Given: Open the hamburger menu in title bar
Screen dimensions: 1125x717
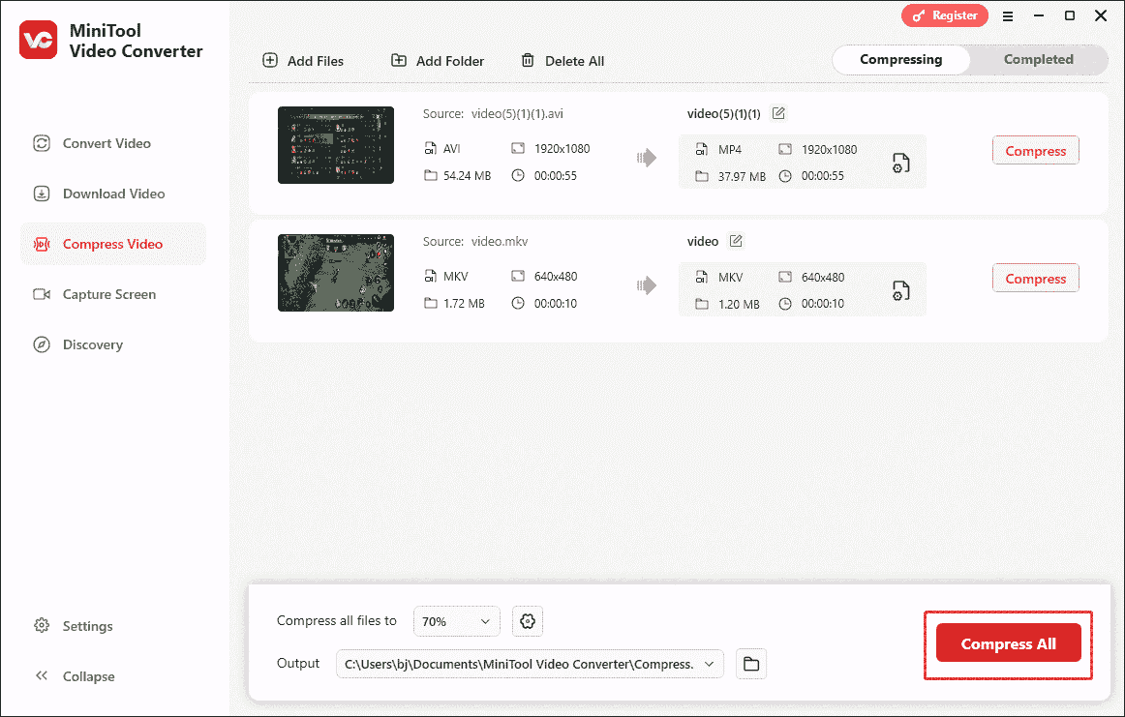Looking at the screenshot, I should [1007, 15].
